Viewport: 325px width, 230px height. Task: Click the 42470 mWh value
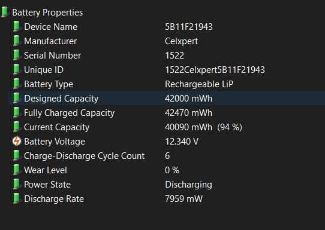pyautogui.click(x=188, y=113)
